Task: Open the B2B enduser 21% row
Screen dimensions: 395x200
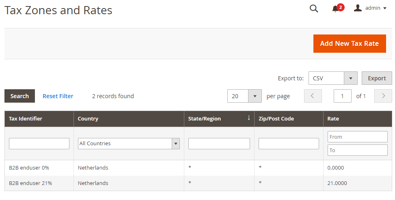Action: click(30, 183)
